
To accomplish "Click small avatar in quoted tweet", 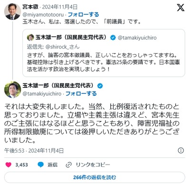I will (x=30, y=37).
